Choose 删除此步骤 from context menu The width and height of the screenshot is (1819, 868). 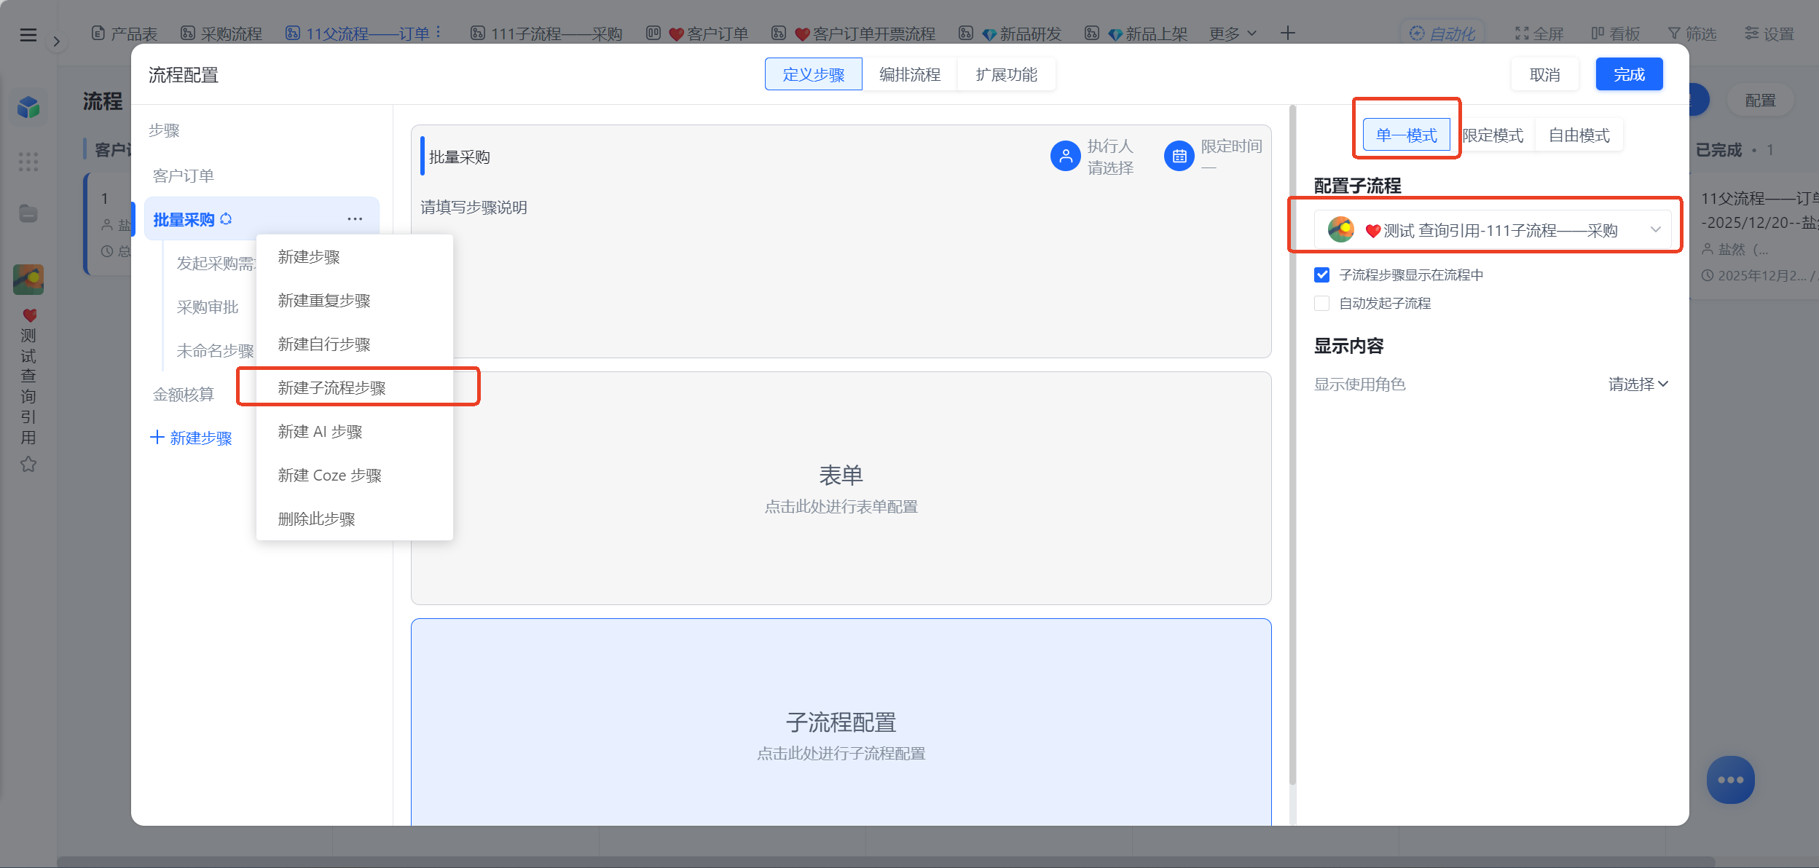tap(355, 519)
